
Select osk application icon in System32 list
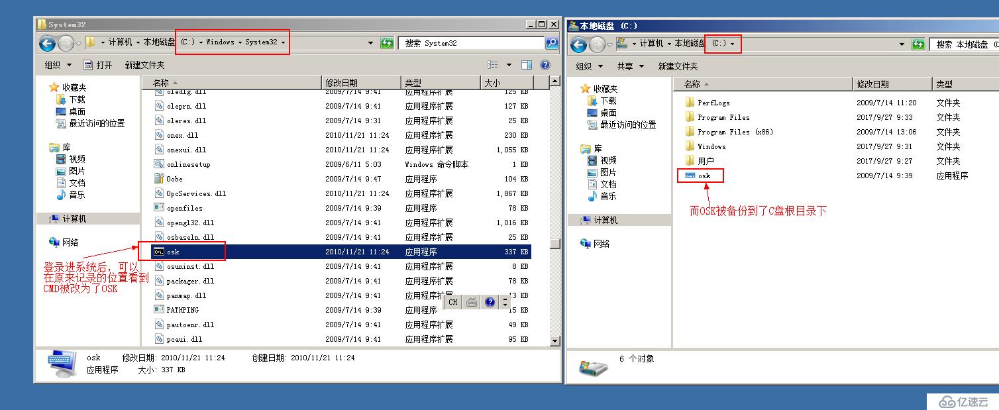click(159, 252)
